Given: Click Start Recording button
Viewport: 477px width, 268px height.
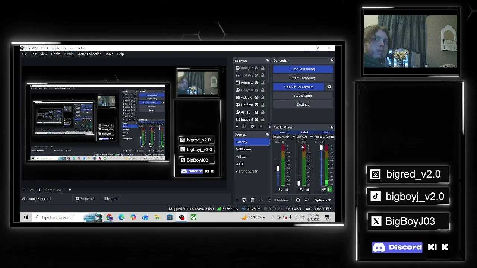Looking at the screenshot, I should click(x=303, y=78).
